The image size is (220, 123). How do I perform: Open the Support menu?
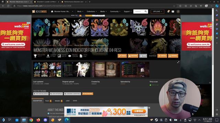[x=128, y=12]
